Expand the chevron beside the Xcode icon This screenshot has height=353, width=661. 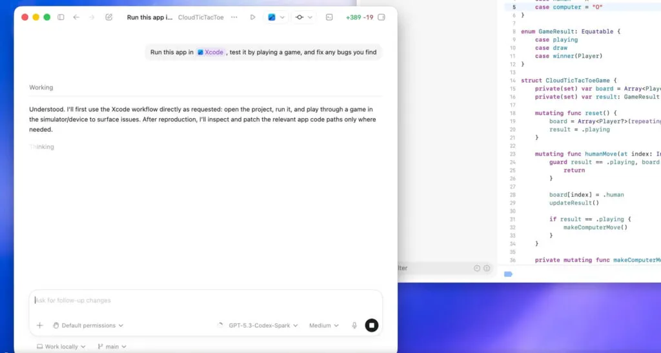282,17
